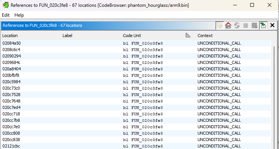Click the Home location house icon

click(228, 26)
